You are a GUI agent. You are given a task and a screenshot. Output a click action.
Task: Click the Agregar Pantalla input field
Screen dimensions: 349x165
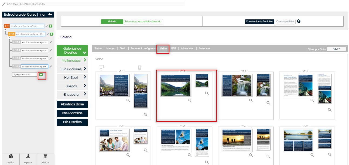pos(25,75)
